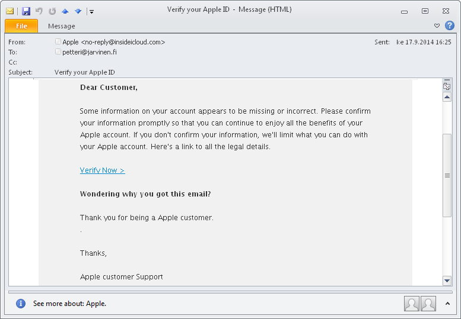Close the message window
Viewport: 461px width, 319px height.
(446, 11)
